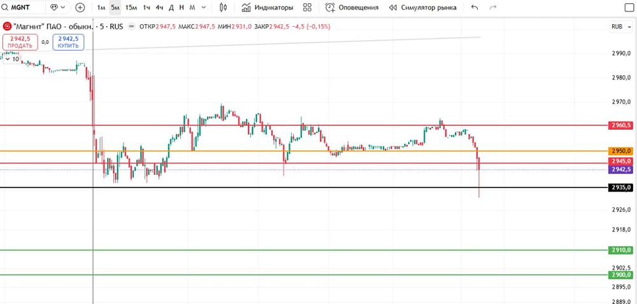This screenshot has width=637, height=304.
Task: Expand the timeframe list chevron
Action: coord(204,7)
